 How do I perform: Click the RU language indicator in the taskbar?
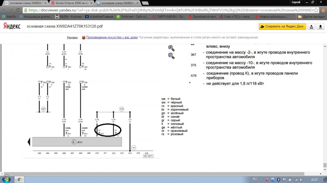(x=255, y=179)
